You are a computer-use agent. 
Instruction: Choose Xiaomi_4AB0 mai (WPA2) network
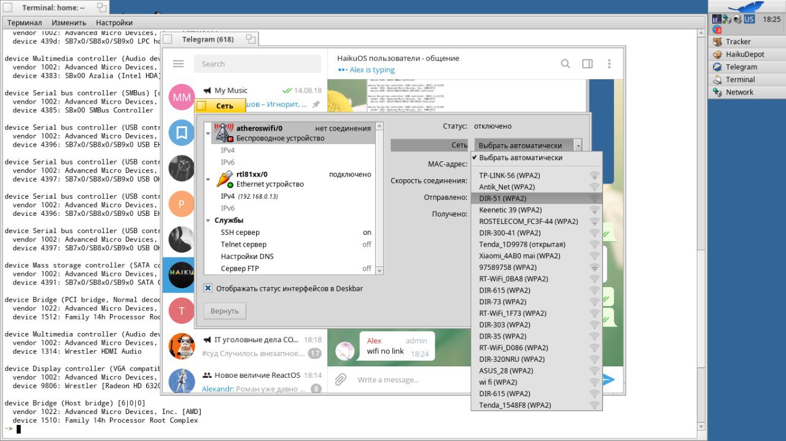[537, 256]
